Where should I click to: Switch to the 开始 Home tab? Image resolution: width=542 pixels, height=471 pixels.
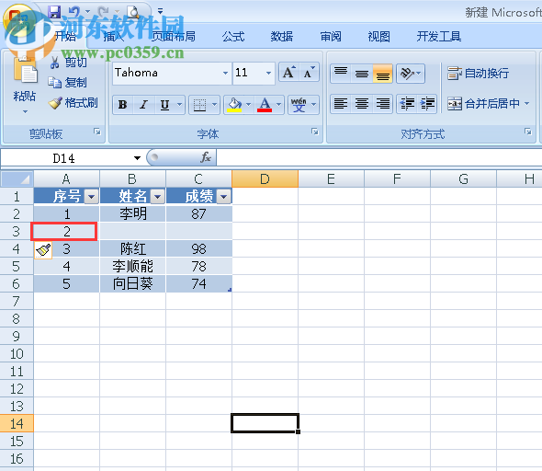coord(65,37)
